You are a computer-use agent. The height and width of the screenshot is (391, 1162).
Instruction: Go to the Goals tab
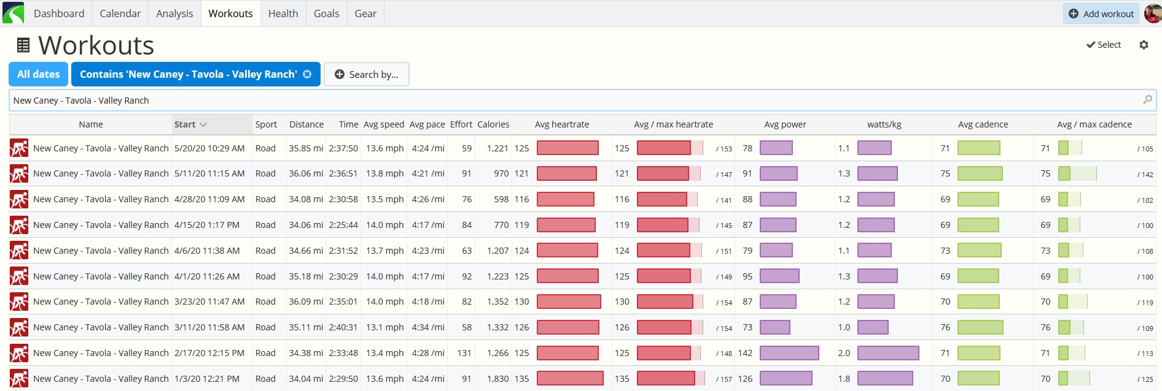tap(327, 13)
